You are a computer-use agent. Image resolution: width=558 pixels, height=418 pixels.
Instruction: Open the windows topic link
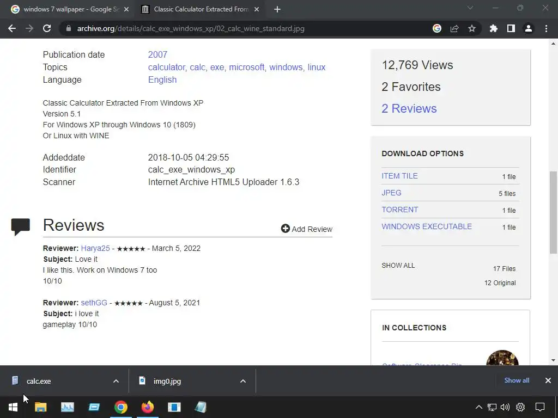click(x=286, y=67)
